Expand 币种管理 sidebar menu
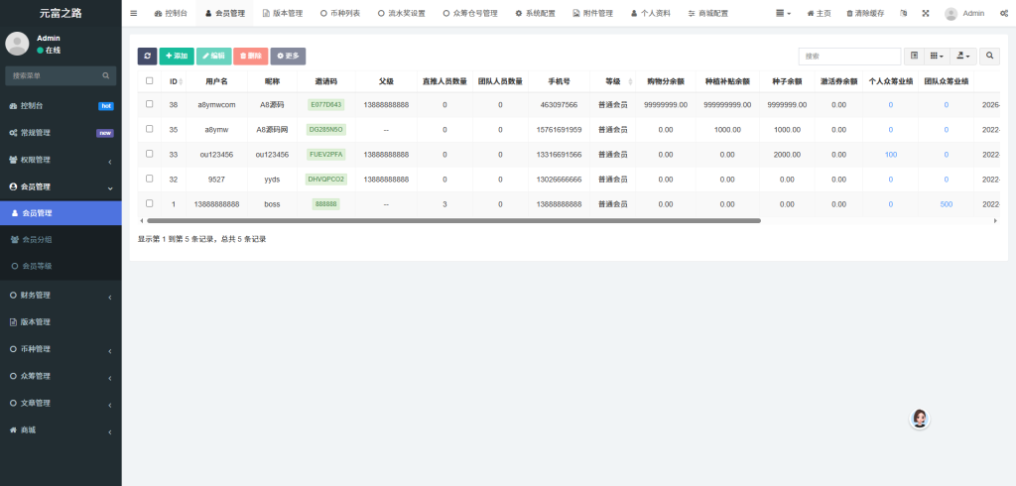1016x486 pixels. click(61, 349)
